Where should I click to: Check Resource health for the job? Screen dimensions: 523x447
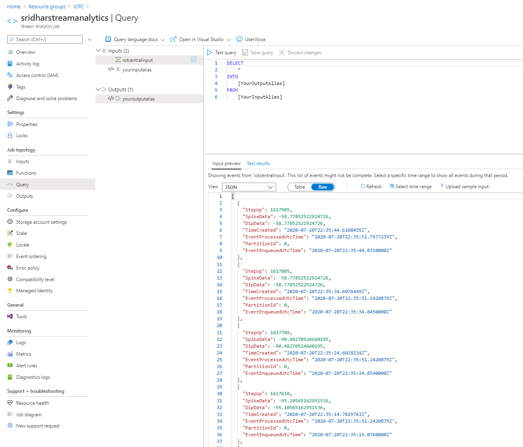click(32, 403)
